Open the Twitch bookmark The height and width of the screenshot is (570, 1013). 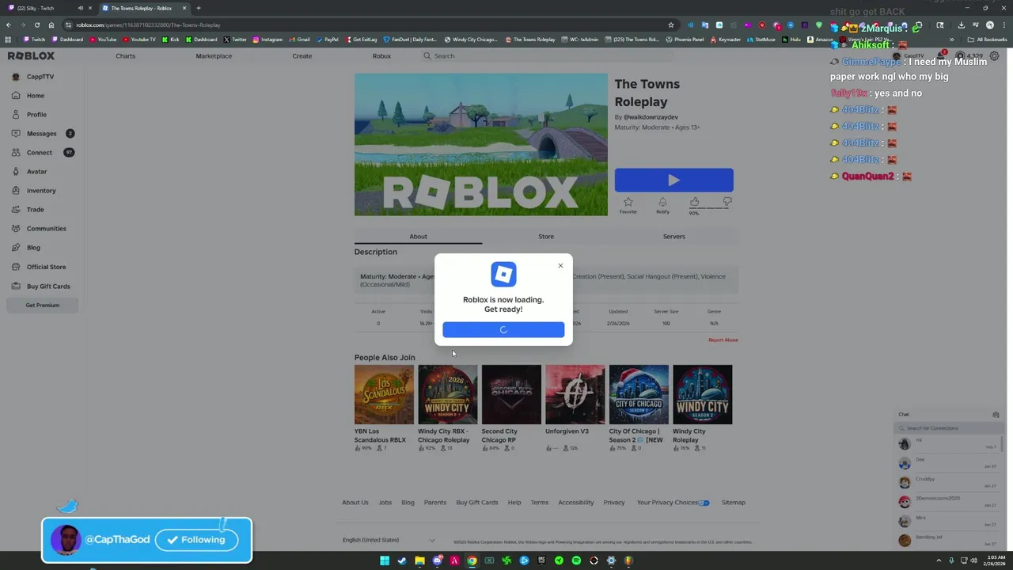[x=34, y=39]
